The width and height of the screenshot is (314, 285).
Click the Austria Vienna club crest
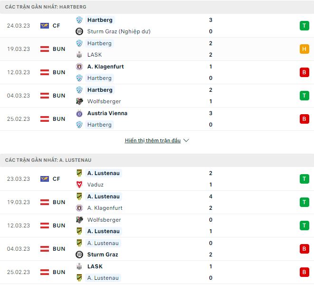click(x=79, y=113)
